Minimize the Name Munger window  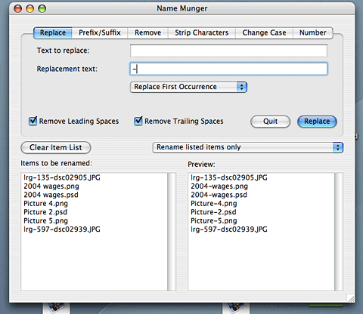30,8
